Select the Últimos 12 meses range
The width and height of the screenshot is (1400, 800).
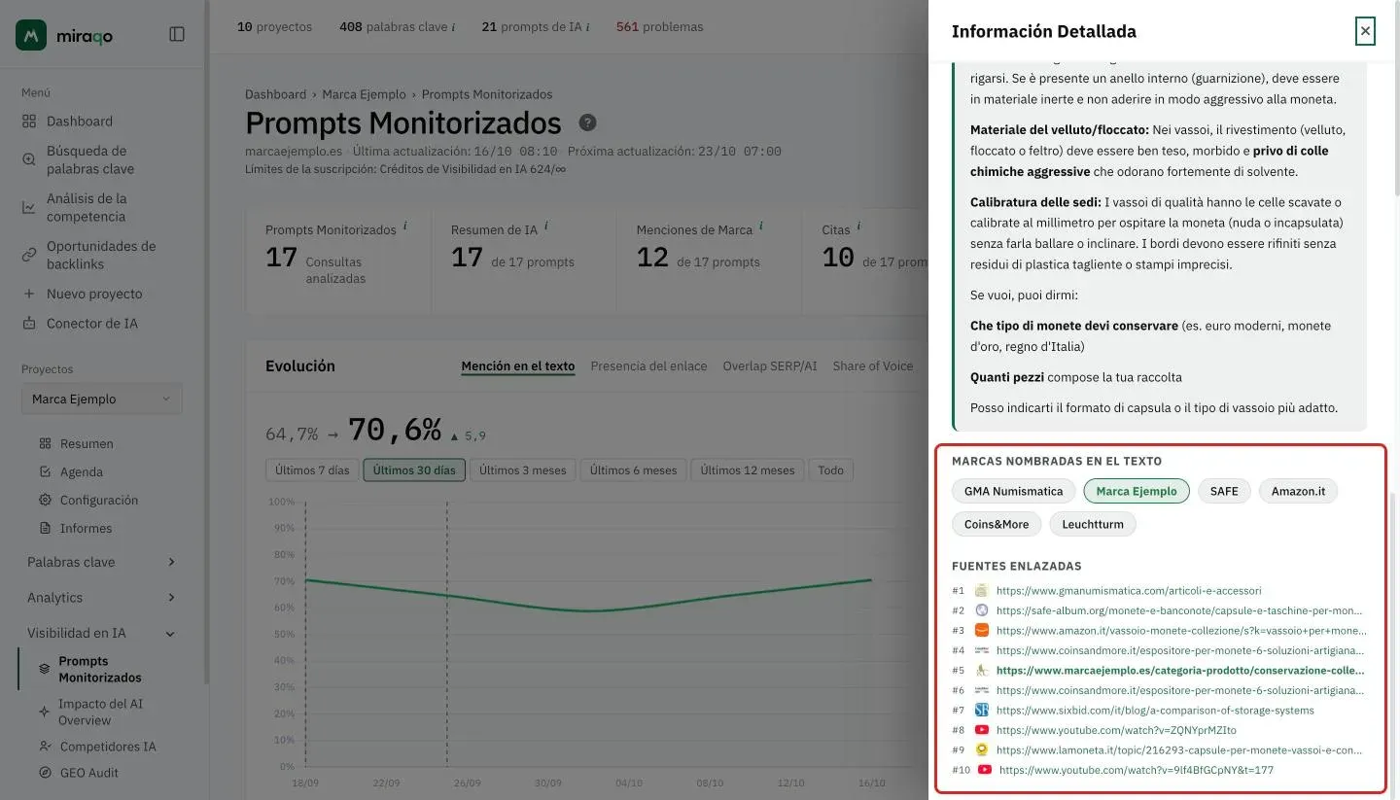click(748, 470)
